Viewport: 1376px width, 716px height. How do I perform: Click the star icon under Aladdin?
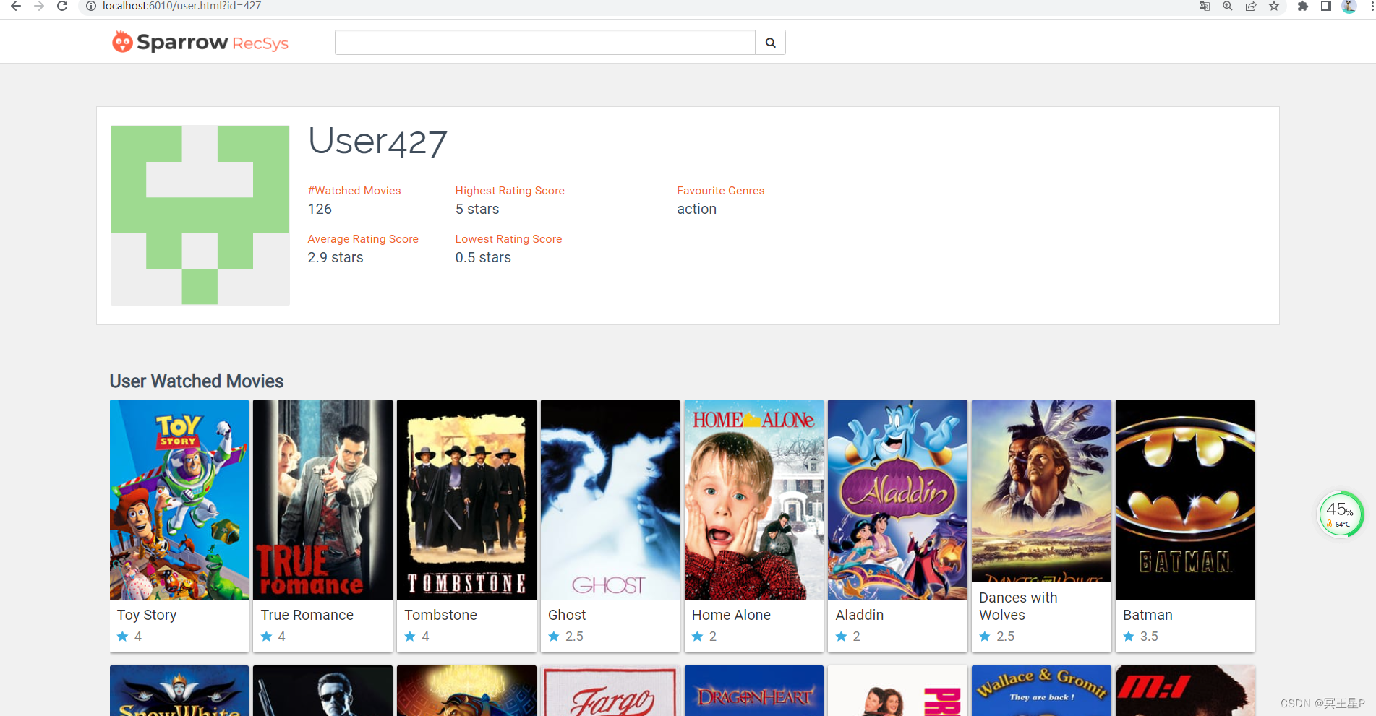click(x=841, y=637)
